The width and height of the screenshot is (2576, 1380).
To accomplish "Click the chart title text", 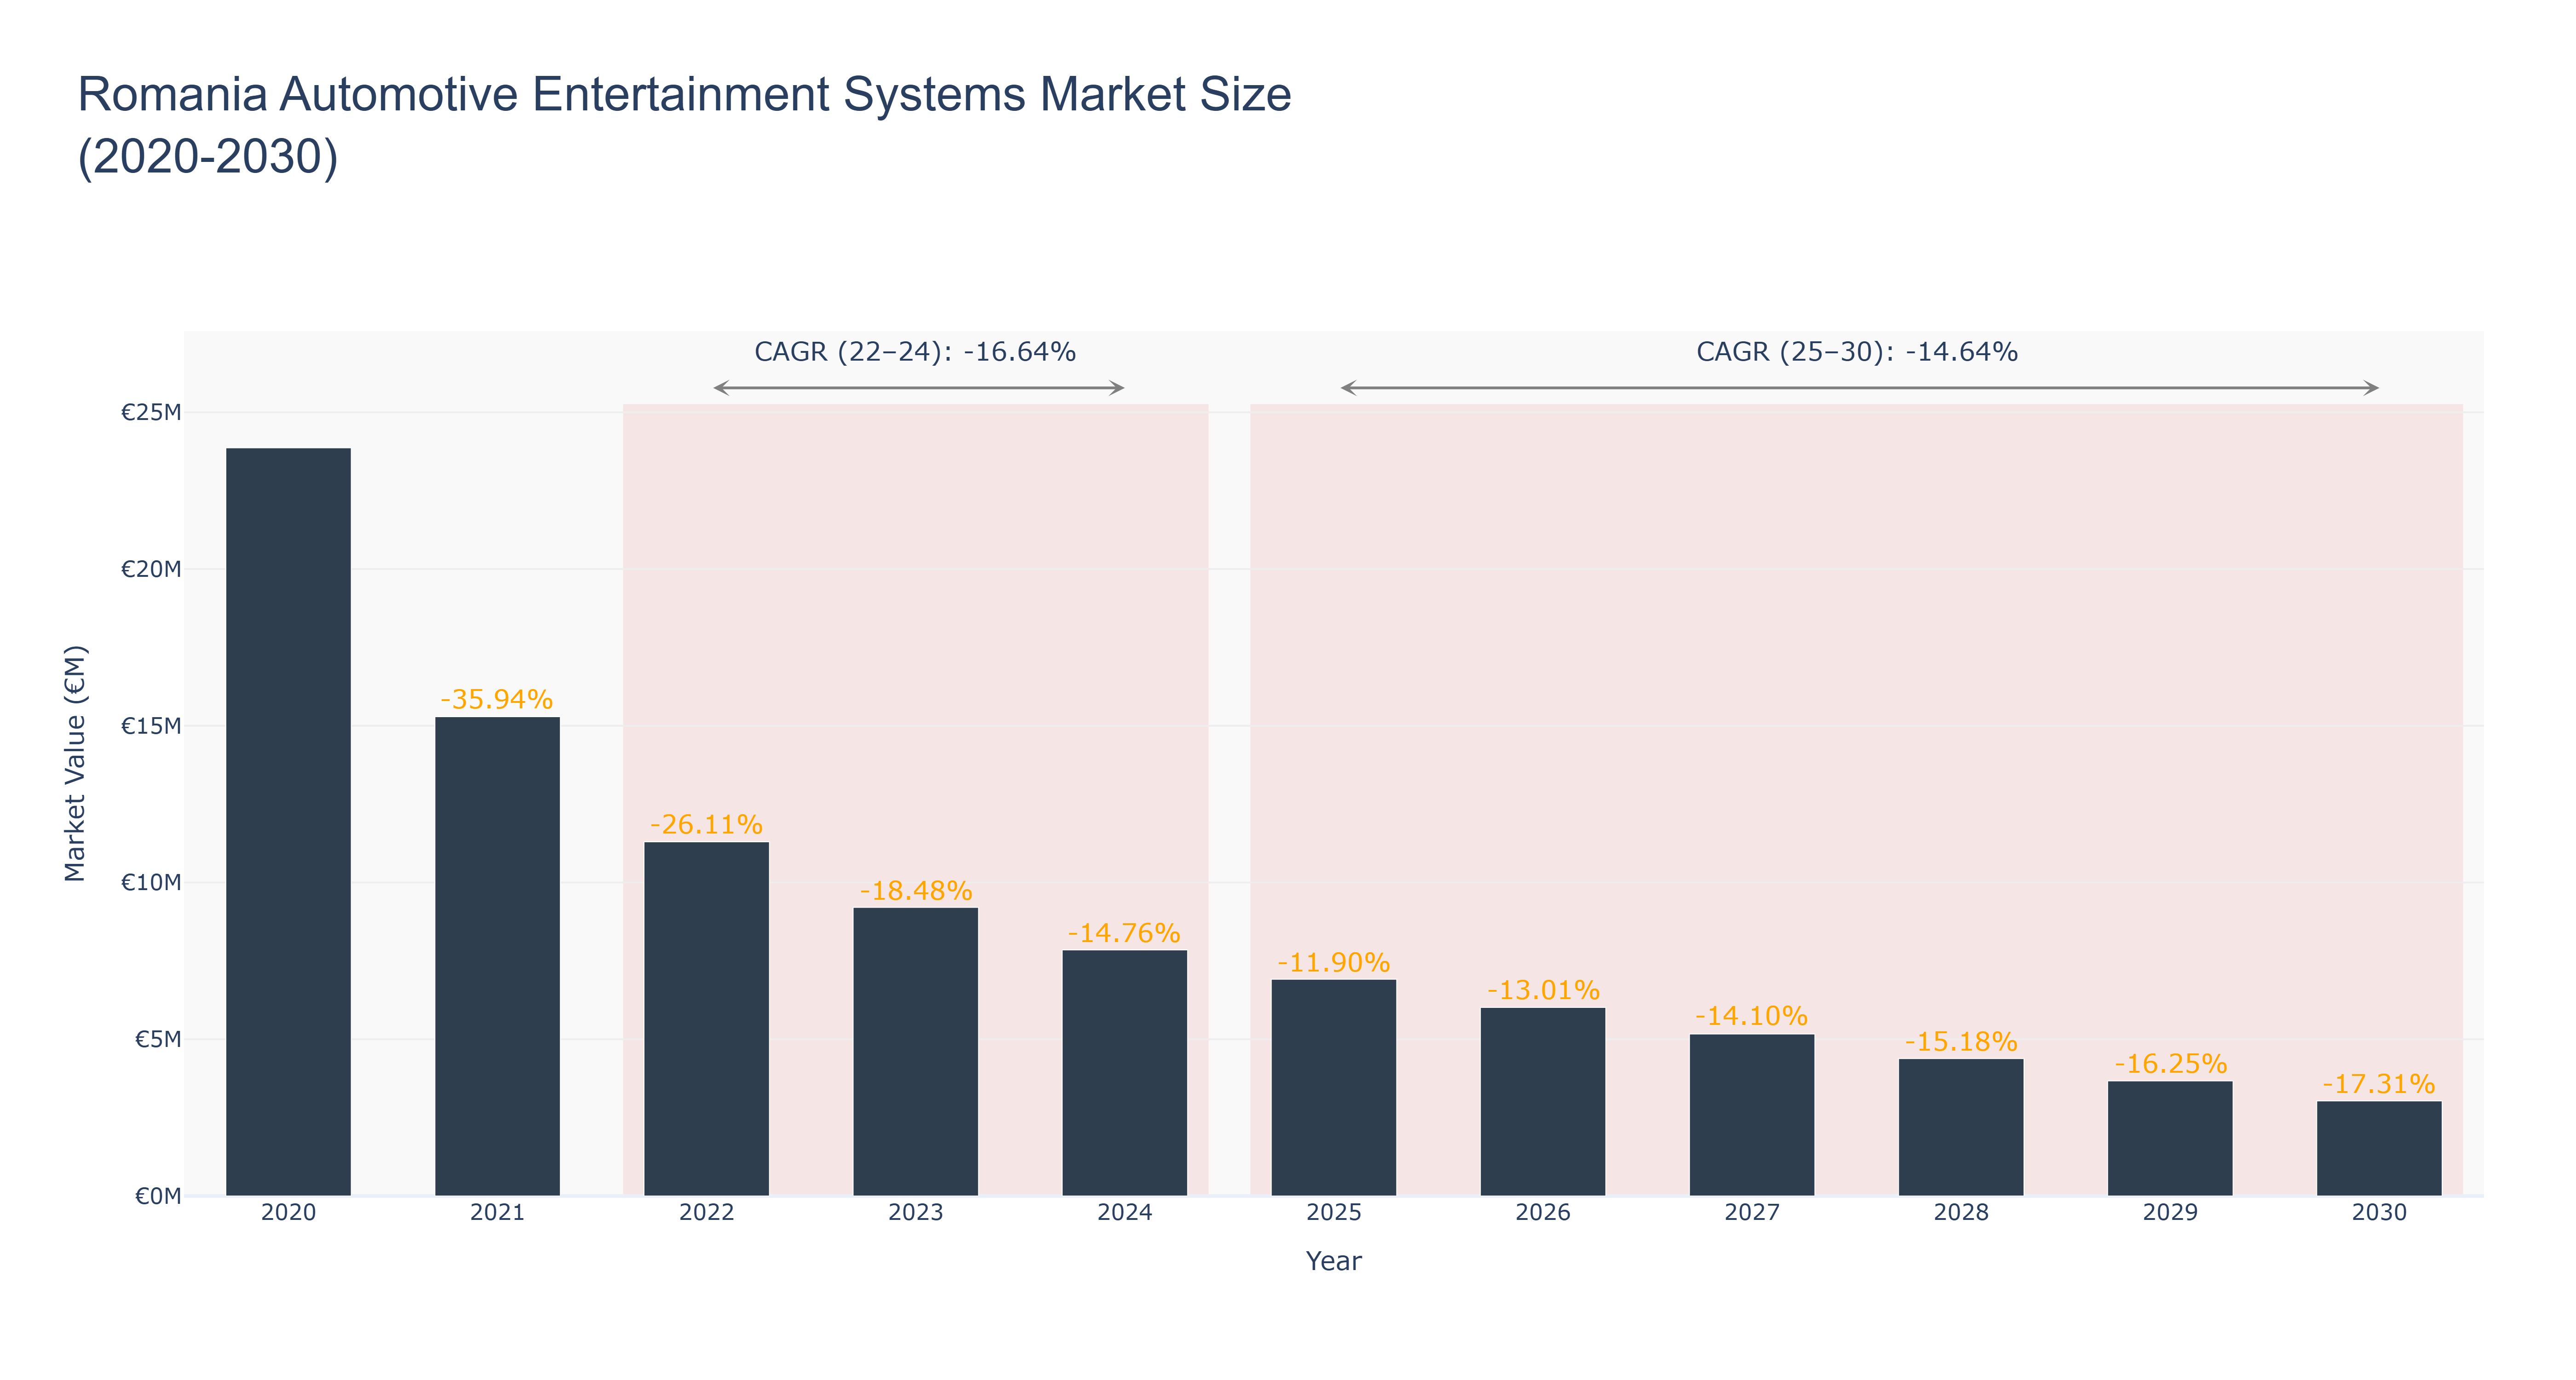I will (x=685, y=125).
